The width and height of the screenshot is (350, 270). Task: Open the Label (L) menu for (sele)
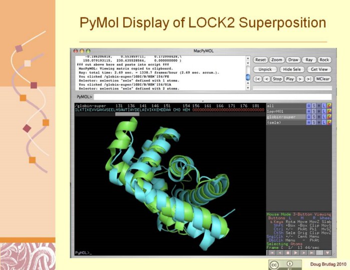click(x=324, y=122)
